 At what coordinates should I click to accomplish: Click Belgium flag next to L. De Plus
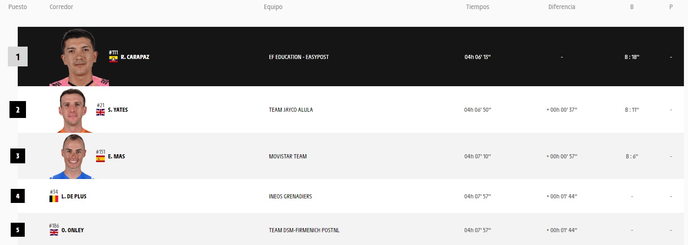pyautogui.click(x=54, y=199)
